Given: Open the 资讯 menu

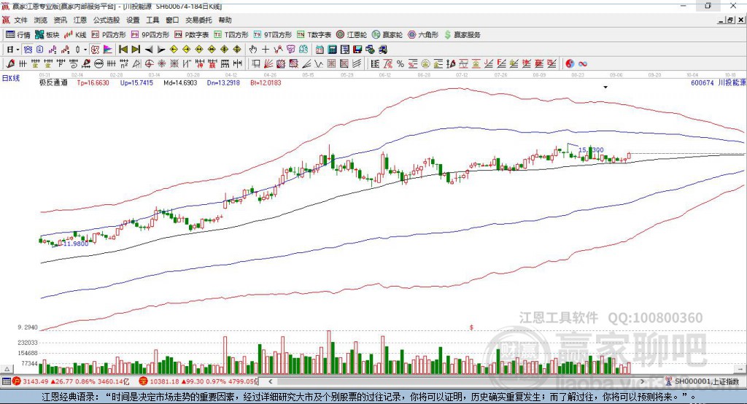Looking at the screenshot, I should tap(60, 20).
